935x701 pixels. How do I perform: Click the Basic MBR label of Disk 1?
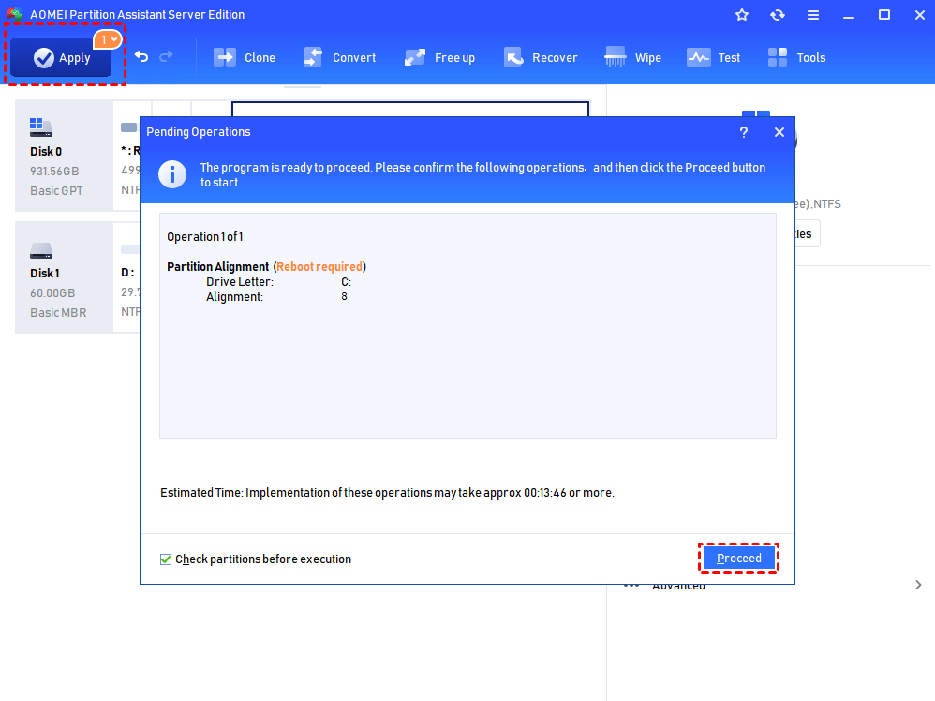tap(58, 313)
